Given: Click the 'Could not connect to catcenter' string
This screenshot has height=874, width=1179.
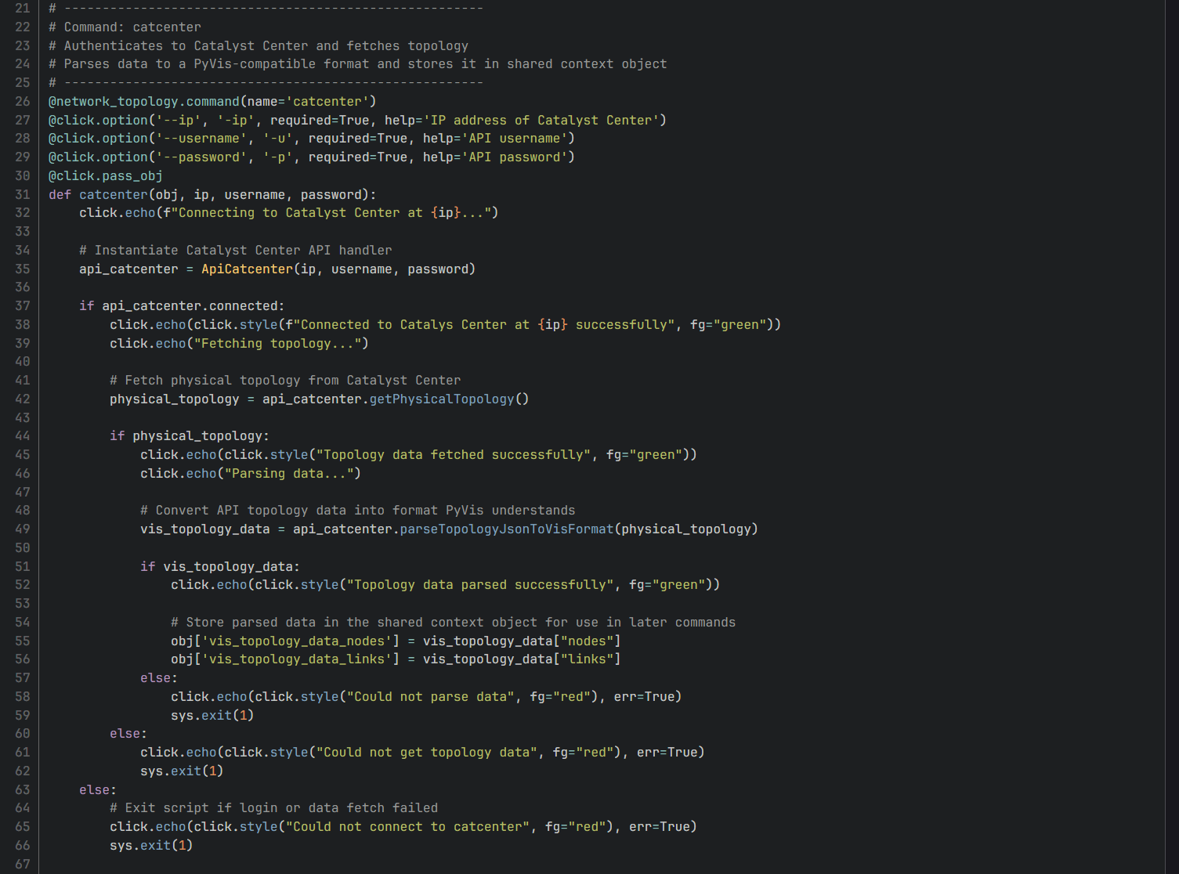Looking at the screenshot, I should pyautogui.click(x=407, y=826).
